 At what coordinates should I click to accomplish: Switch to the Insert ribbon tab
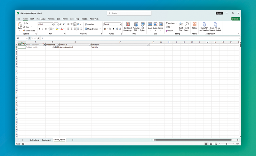click(x=32, y=19)
